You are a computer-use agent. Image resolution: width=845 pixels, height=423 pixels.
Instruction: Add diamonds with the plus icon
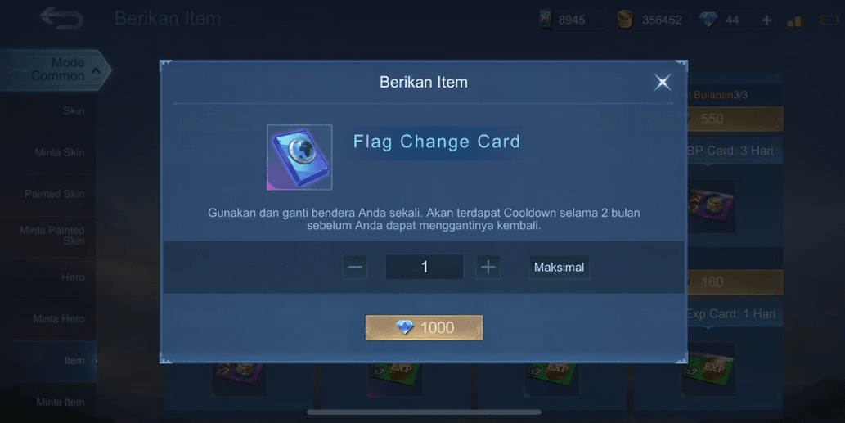coord(766,20)
